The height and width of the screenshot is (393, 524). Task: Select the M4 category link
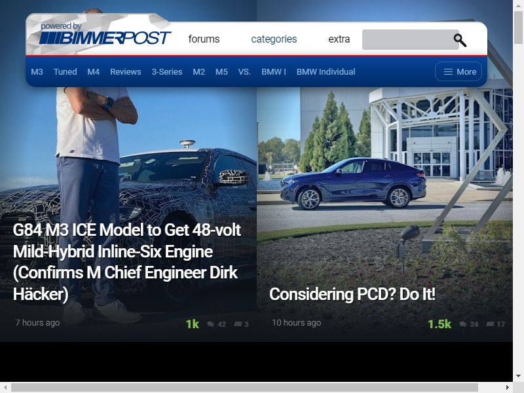(93, 71)
